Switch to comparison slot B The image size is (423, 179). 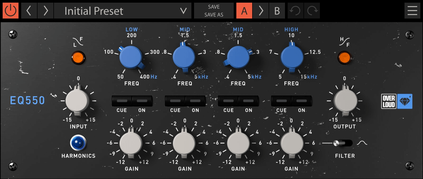[x=277, y=11]
